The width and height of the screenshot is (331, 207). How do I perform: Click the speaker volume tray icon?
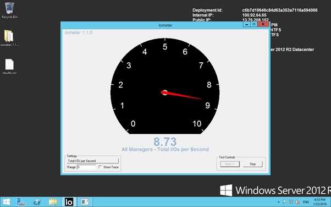pyautogui.click(x=297, y=202)
